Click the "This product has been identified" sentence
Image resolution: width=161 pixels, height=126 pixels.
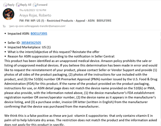52,61
